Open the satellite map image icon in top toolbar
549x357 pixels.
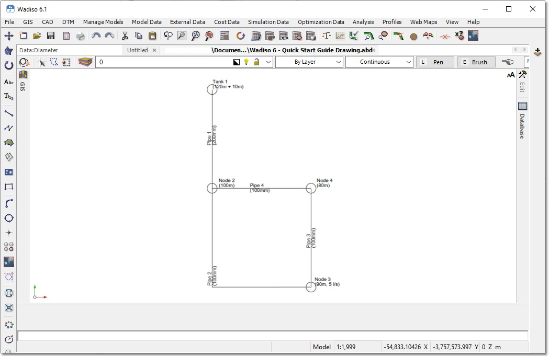(x=473, y=36)
